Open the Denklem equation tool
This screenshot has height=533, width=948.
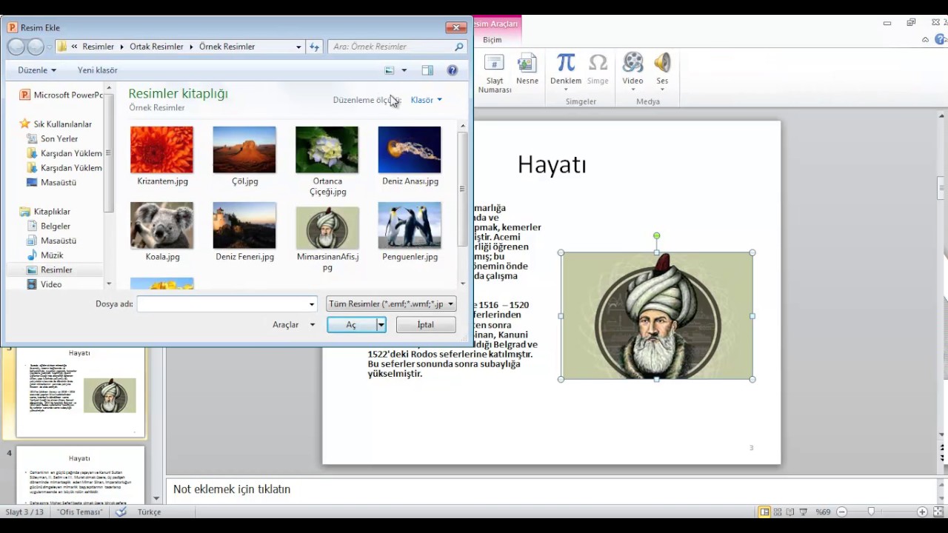pos(566,70)
